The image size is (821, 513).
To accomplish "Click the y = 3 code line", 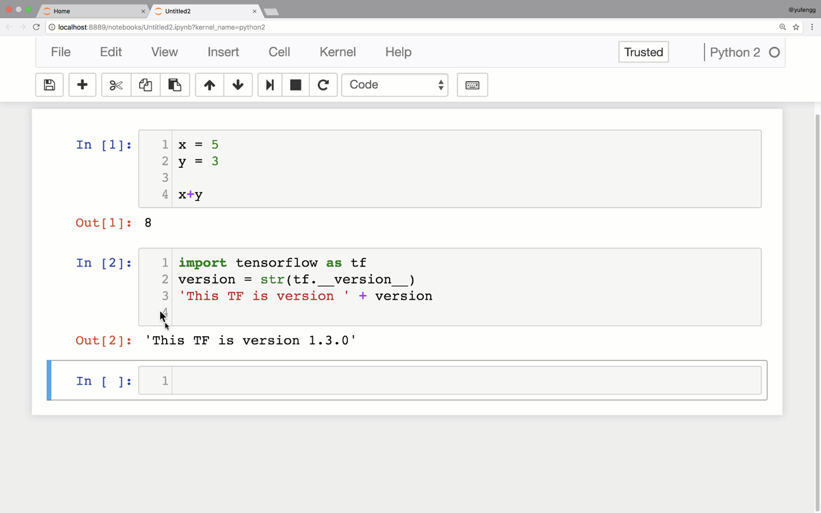I will pos(198,161).
